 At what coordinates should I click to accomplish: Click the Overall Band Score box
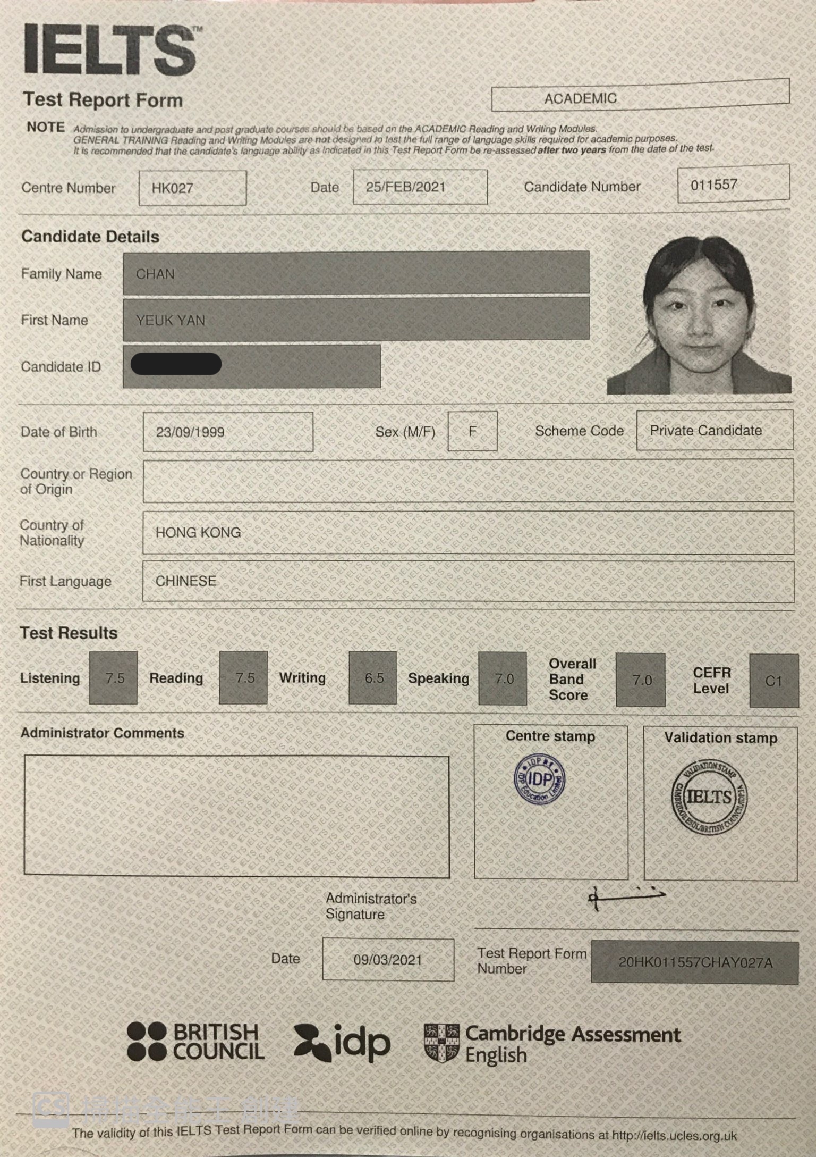pyautogui.click(x=640, y=680)
